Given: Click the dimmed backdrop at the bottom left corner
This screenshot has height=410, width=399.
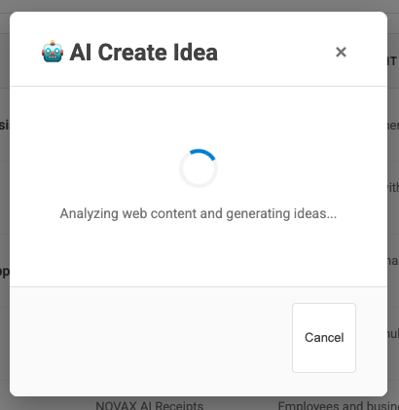Looking at the screenshot, I should 5,402.
